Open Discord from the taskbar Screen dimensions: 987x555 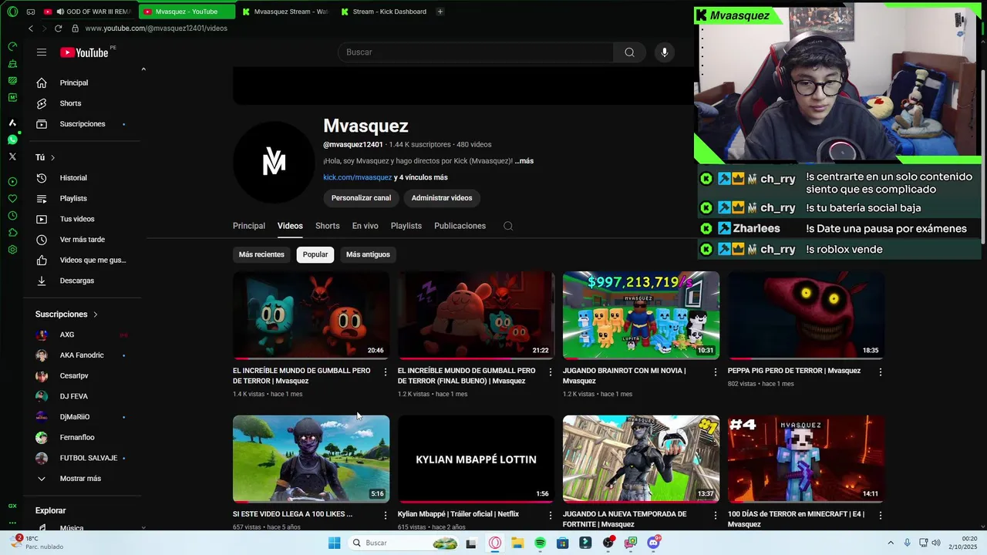[x=654, y=543]
